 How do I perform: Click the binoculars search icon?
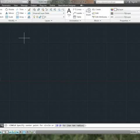tap(126, 2)
